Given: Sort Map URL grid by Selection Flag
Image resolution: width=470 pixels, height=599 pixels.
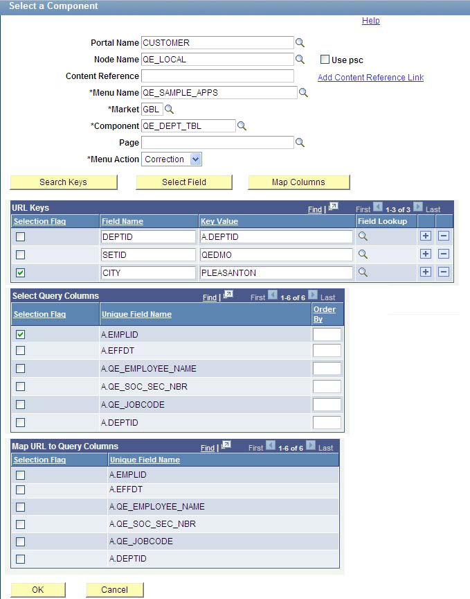Looking at the screenshot, I should click(39, 460).
